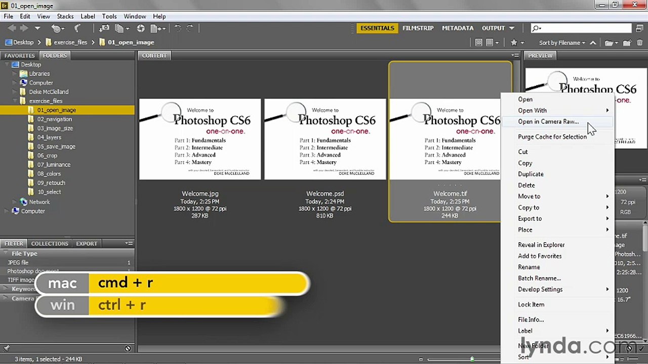Pin the filter with the pushpin icon
This screenshot has height=364, width=648.
tap(6, 348)
